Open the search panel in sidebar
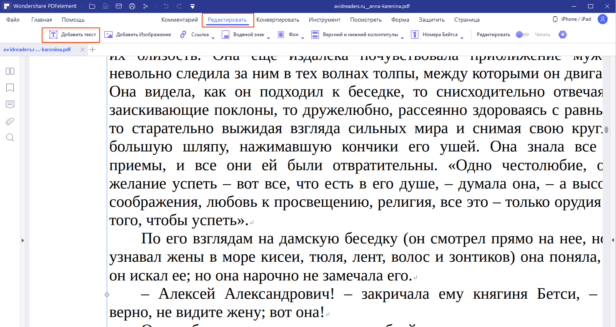Image resolution: width=616 pixels, height=327 pixels. coord(10,138)
